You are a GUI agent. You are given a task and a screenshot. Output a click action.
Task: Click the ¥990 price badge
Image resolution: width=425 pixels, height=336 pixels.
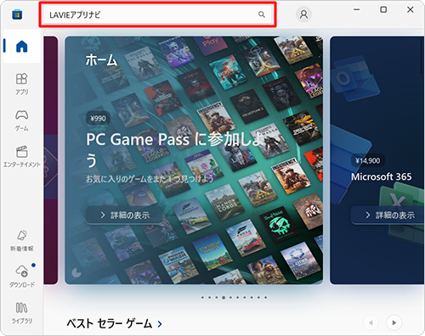(x=98, y=118)
